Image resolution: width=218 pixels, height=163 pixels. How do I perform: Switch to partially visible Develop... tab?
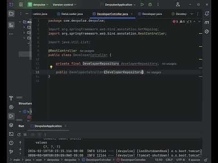tap(179, 14)
